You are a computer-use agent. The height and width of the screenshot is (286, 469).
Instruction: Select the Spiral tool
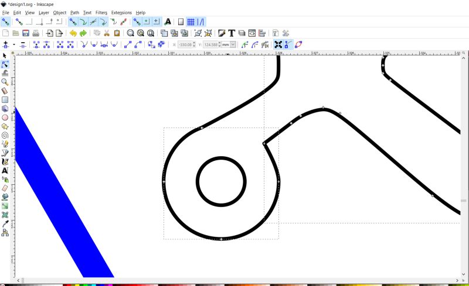(5, 135)
